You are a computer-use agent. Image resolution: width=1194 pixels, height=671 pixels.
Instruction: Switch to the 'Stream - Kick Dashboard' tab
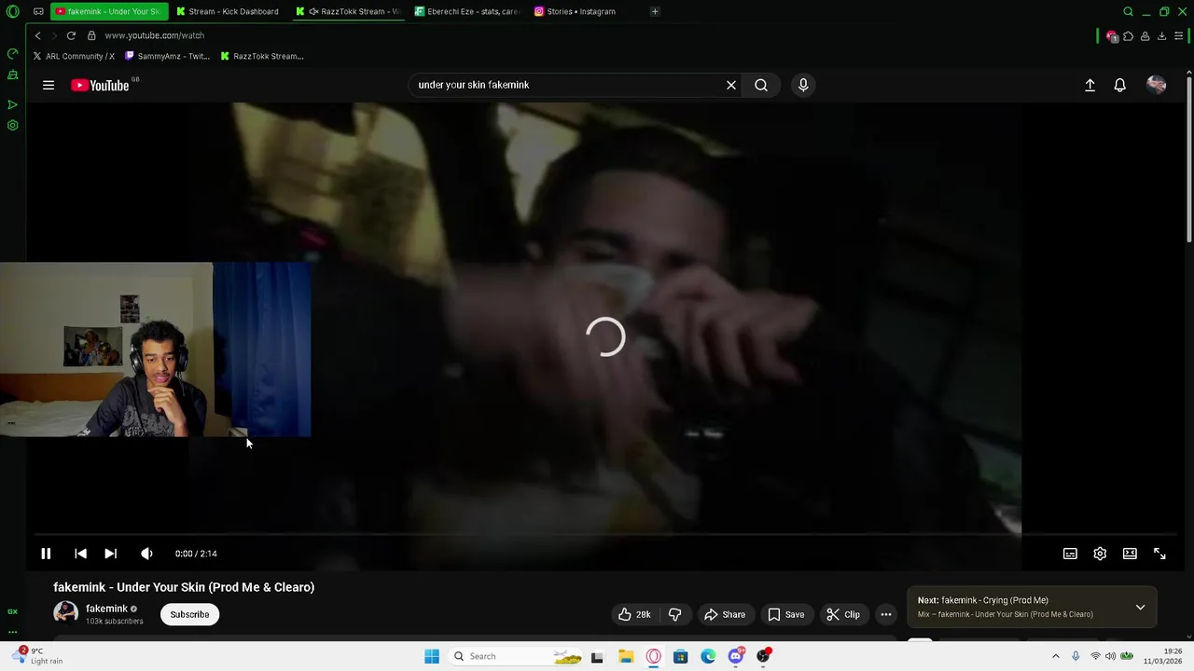[227, 11]
